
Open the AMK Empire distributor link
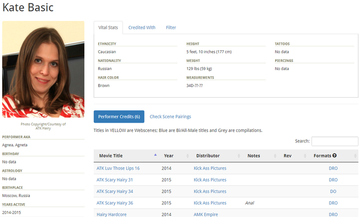(206, 214)
